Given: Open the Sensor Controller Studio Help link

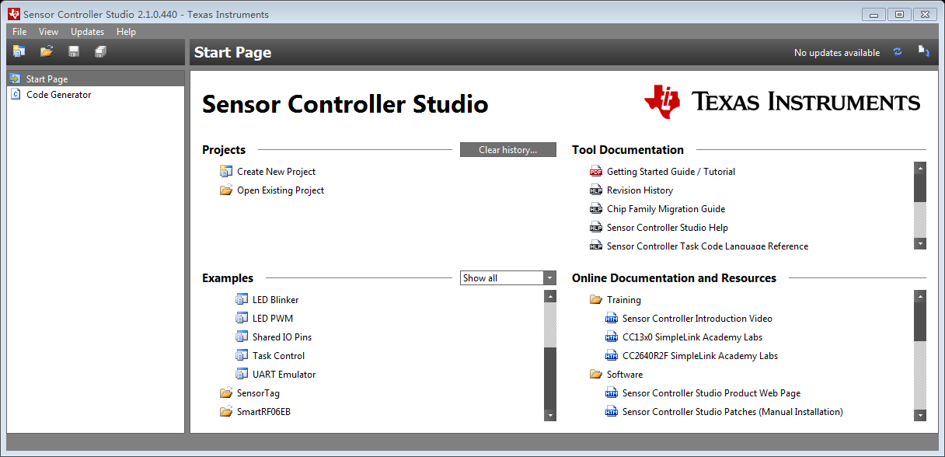Looking at the screenshot, I should pos(668,228).
